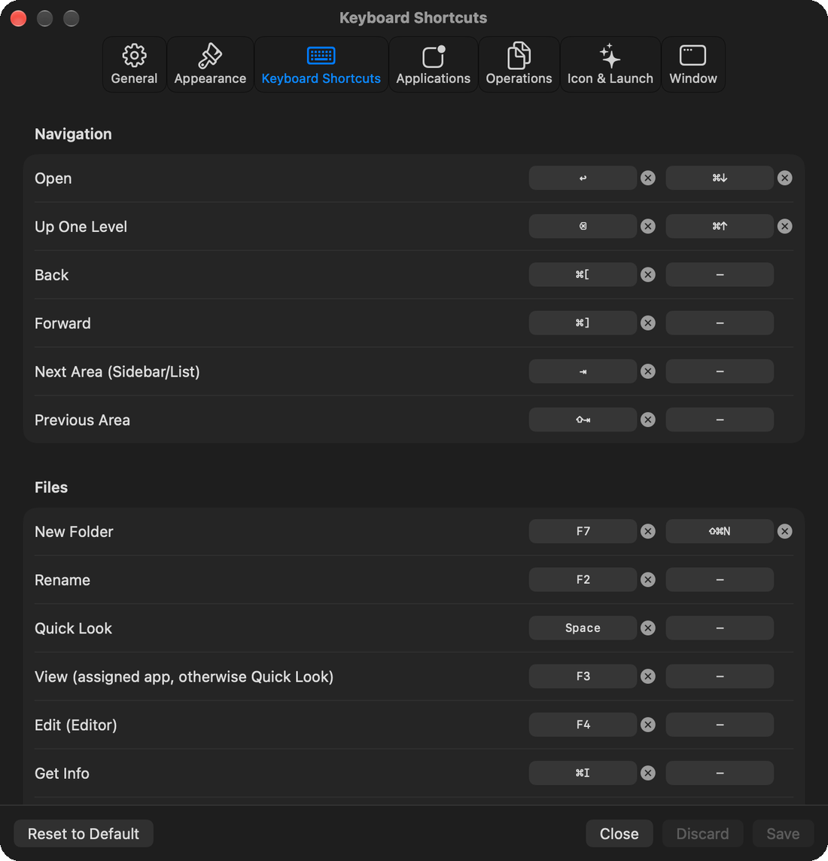The image size is (828, 861).
Task: Click the 'Up One Level' row label
Action: pos(81,226)
